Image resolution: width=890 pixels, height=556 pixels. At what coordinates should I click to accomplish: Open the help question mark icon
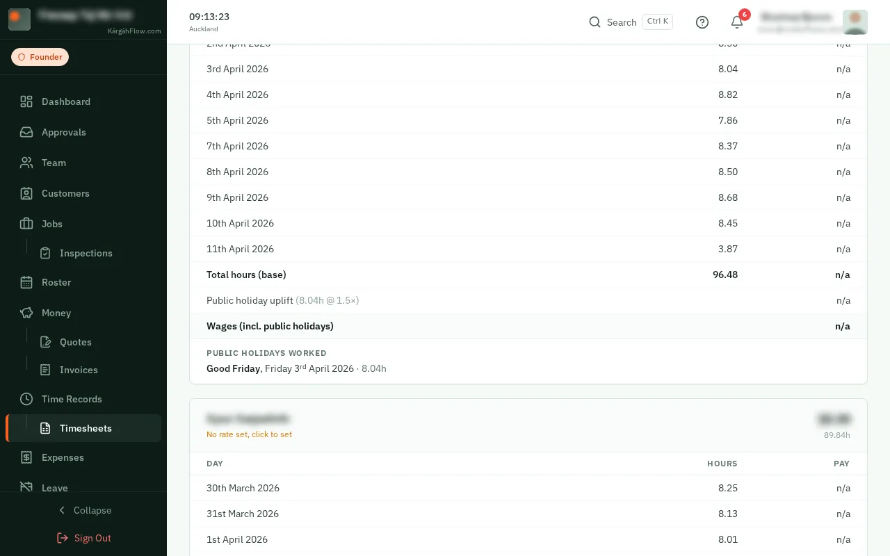click(702, 22)
